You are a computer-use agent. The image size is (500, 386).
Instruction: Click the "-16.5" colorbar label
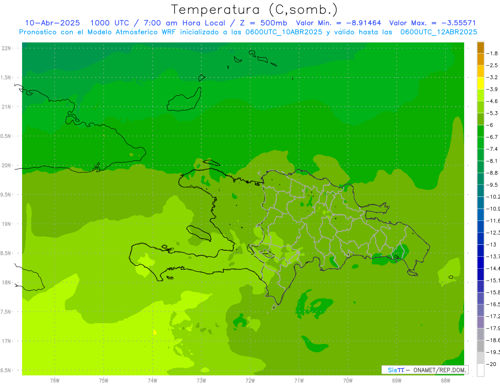(493, 304)
